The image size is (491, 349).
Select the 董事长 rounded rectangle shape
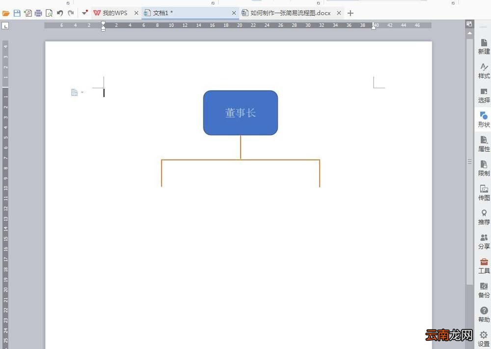pyautogui.click(x=241, y=113)
